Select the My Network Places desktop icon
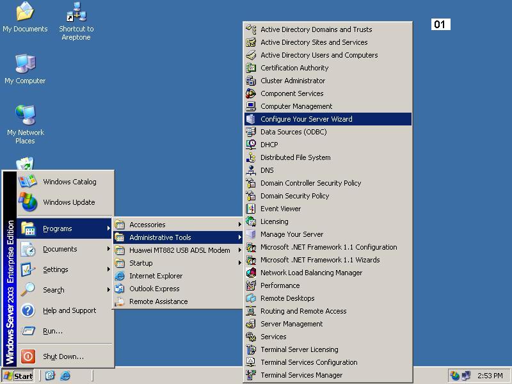The width and height of the screenshot is (512, 384). coord(25,125)
